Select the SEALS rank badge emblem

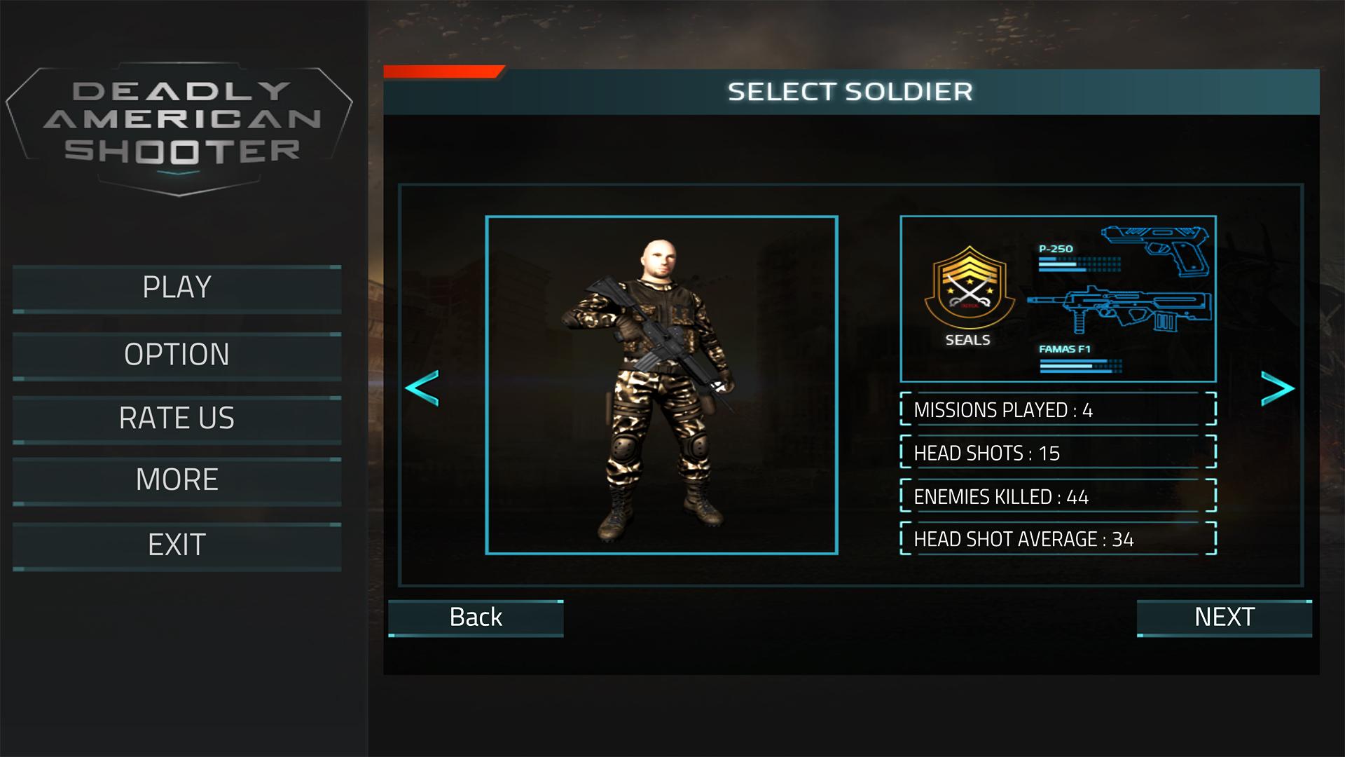[969, 287]
